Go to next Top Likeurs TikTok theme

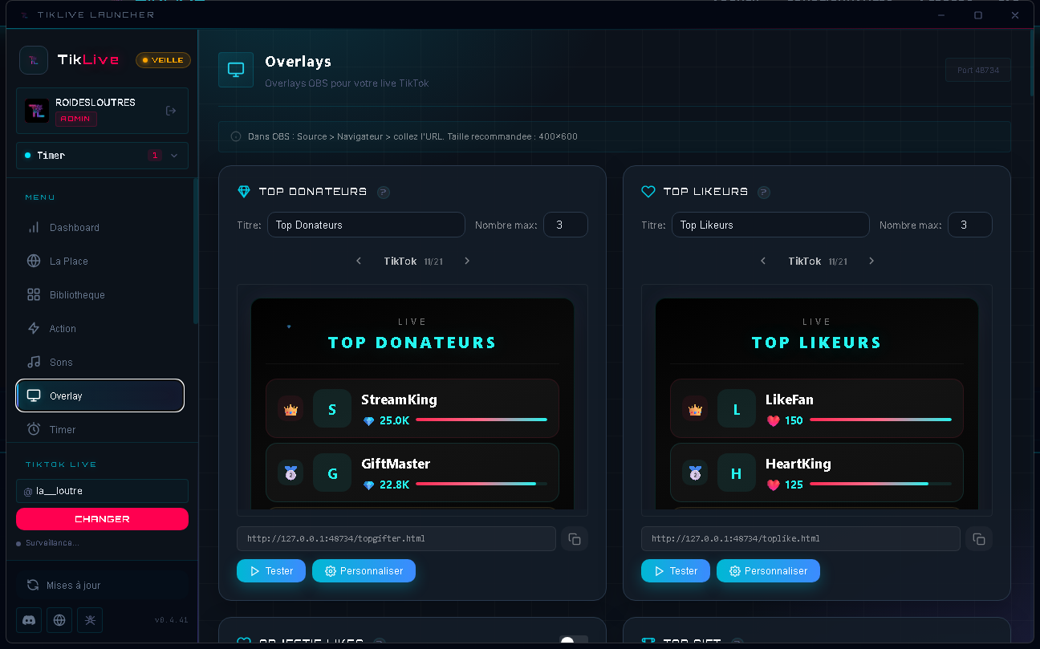point(871,261)
